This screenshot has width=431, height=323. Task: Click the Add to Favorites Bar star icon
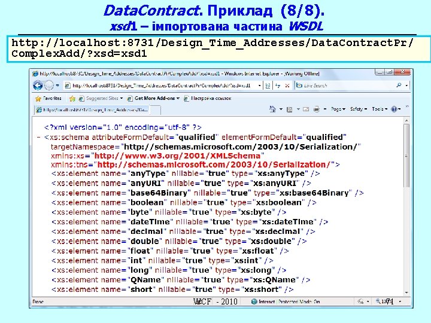pyautogui.click(x=72, y=98)
